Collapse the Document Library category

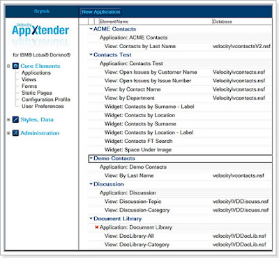click(91, 218)
